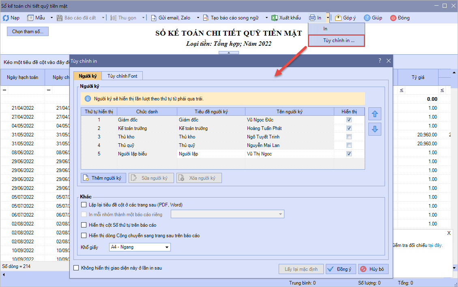The height and width of the screenshot is (287, 458).
Task: Select Tùy chỉnh in menu item
Action: pos(336,40)
